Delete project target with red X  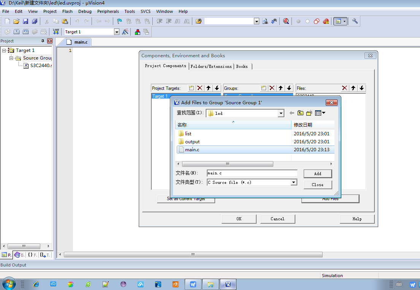200,88
